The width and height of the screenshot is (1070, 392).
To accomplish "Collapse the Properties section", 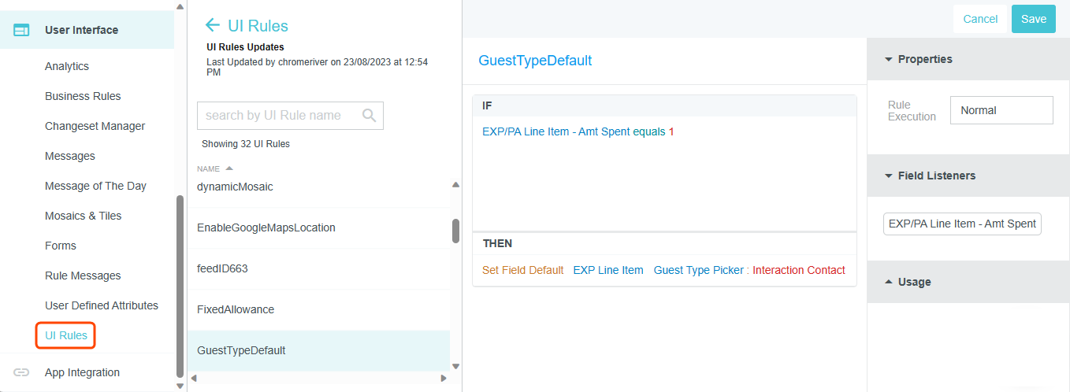I will [x=889, y=59].
